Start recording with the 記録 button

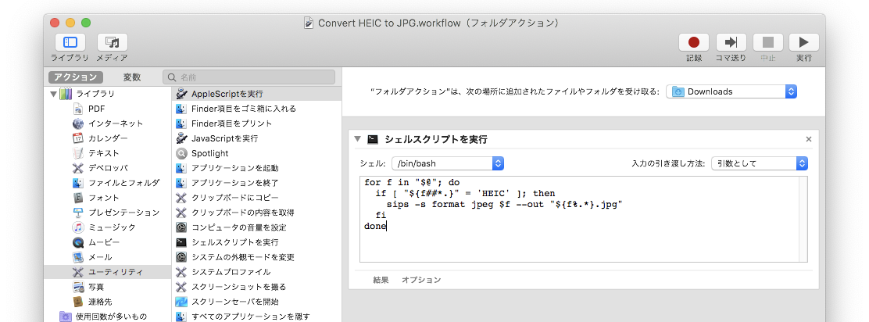click(694, 43)
